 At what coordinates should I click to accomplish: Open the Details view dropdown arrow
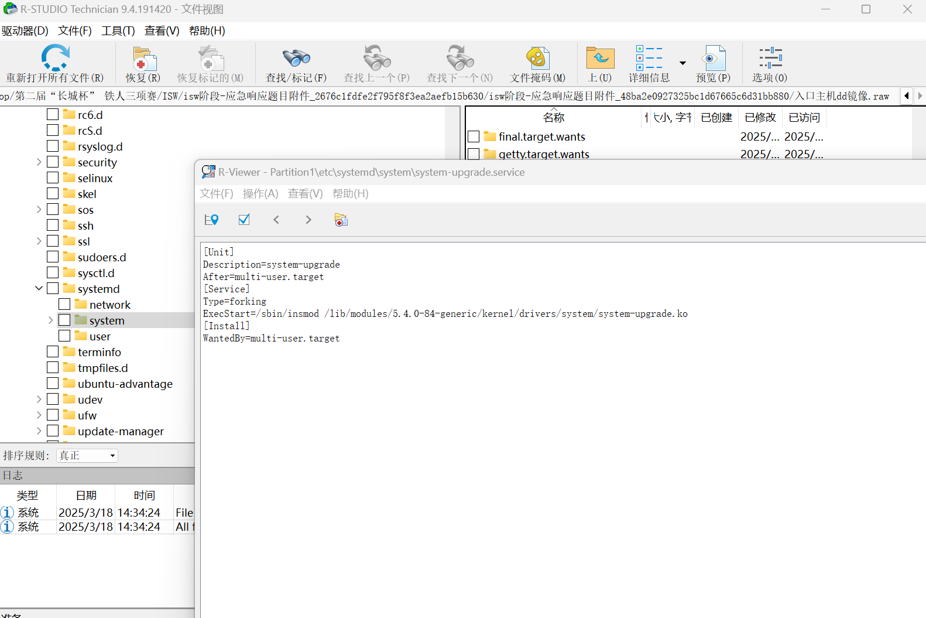pos(683,63)
